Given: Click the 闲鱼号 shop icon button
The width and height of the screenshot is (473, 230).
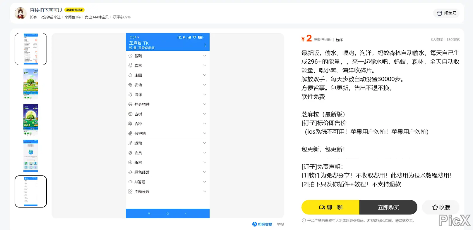Looking at the screenshot, I should tap(447, 13).
